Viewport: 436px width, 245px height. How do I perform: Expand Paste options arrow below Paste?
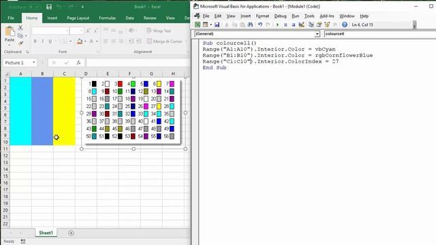point(10,45)
